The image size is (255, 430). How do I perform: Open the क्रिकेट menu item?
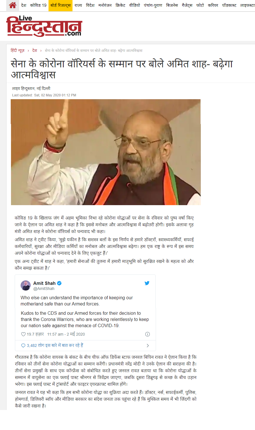pyautogui.click(x=120, y=5)
